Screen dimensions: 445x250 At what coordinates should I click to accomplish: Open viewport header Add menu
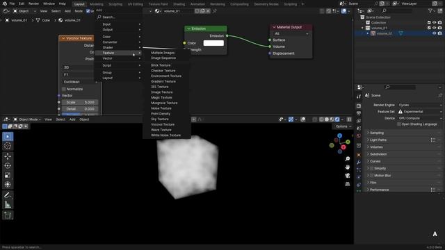click(x=72, y=119)
